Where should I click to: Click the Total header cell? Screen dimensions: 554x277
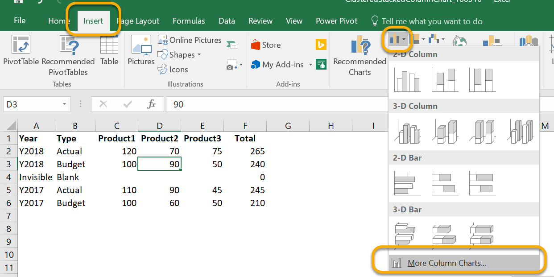point(245,138)
